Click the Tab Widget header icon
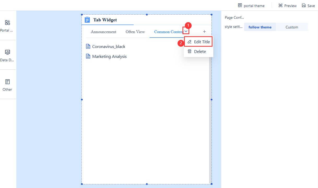 87,20
